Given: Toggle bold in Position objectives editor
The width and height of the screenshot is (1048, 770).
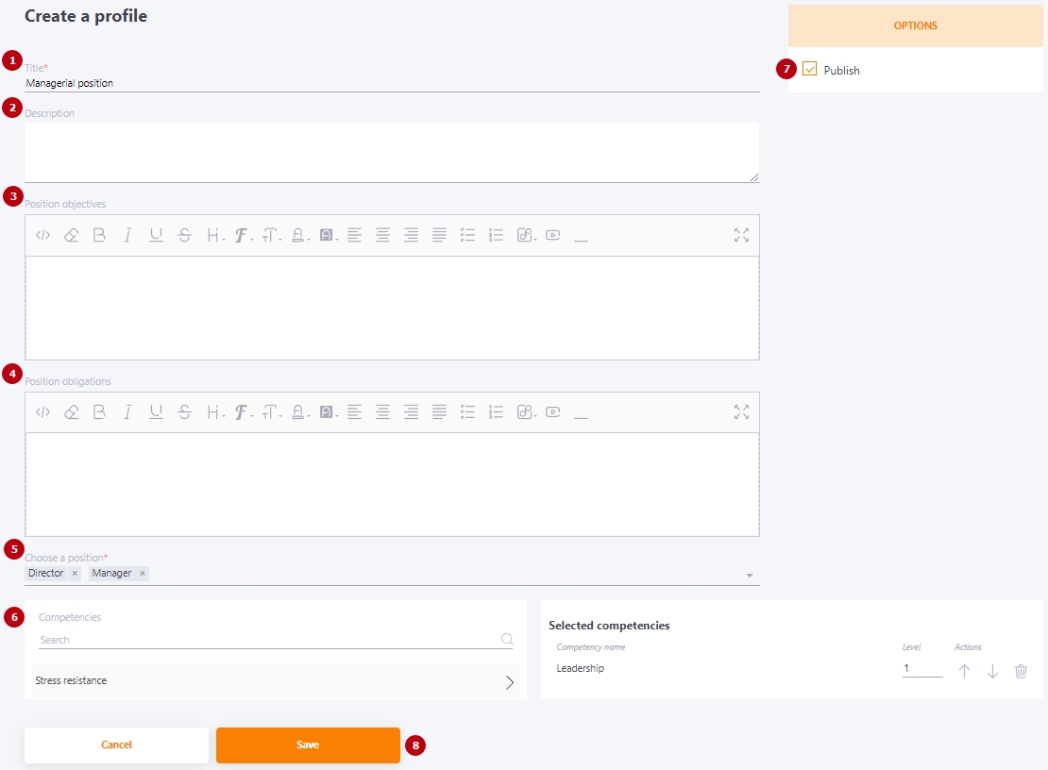Looking at the screenshot, I should click(x=99, y=235).
